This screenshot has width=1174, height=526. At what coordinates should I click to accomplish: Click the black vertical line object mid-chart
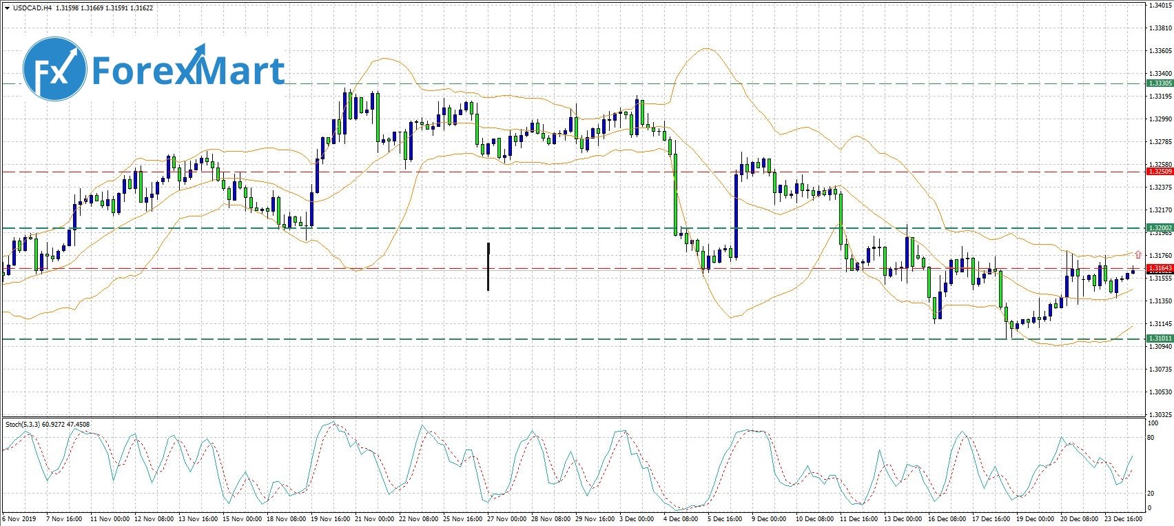(x=488, y=266)
